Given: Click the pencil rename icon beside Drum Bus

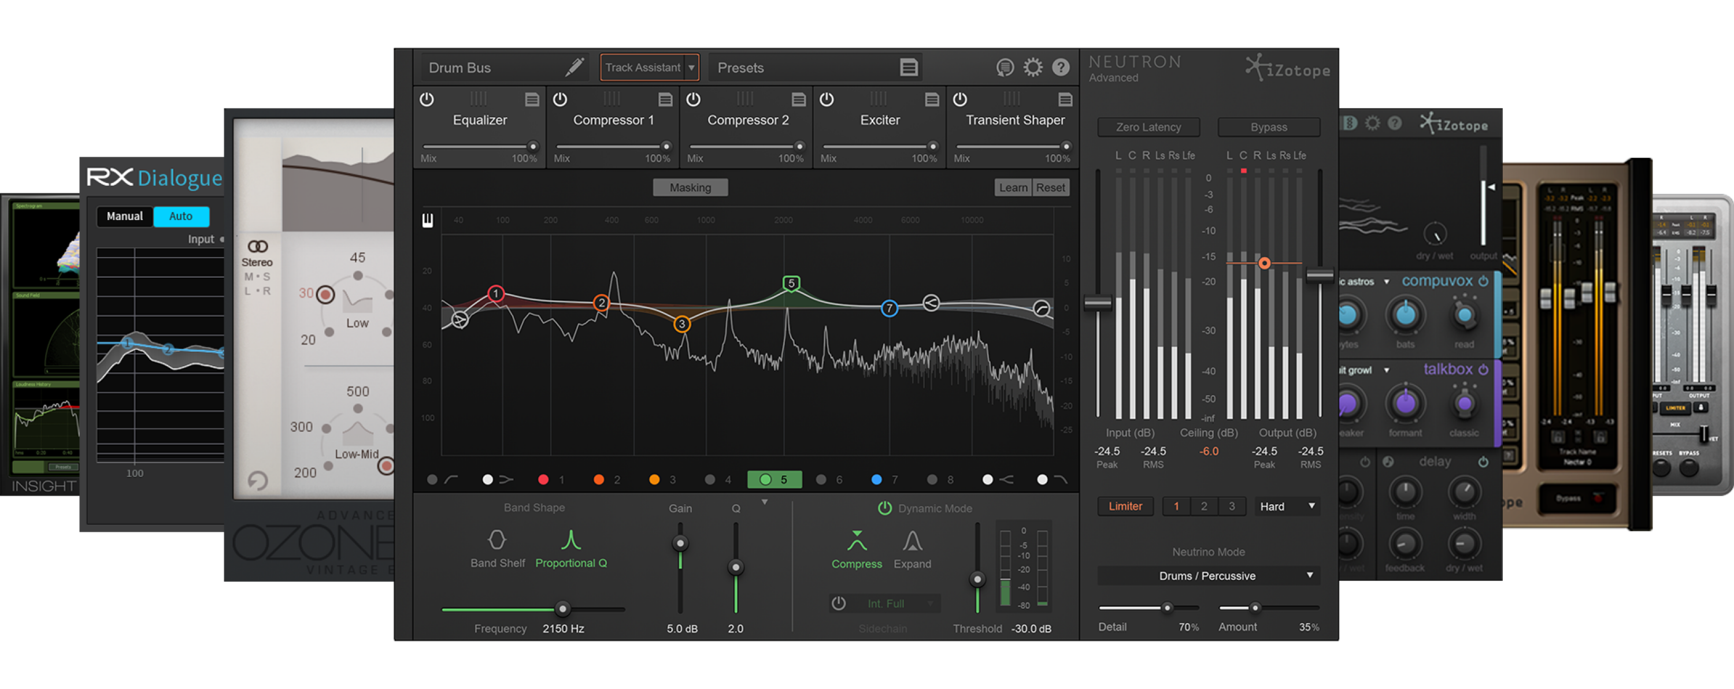Looking at the screenshot, I should [x=574, y=68].
